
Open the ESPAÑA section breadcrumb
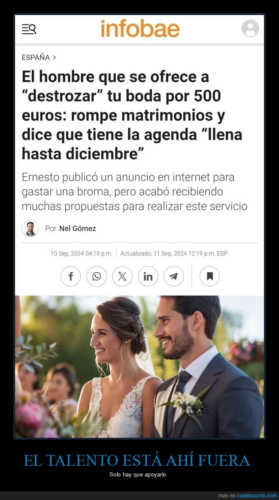[36, 57]
